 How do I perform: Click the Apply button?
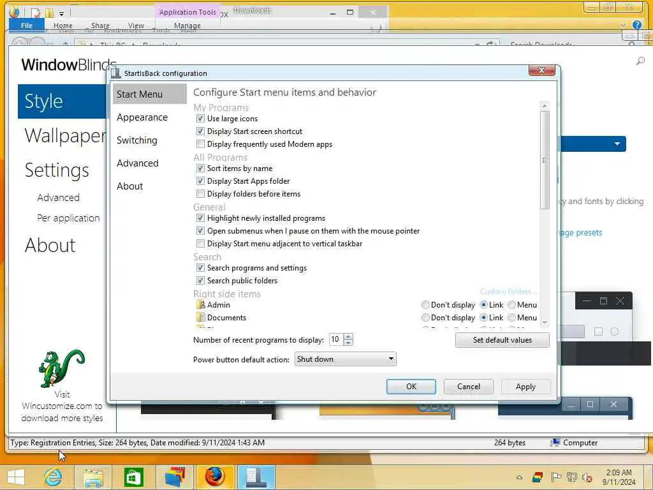coord(525,387)
